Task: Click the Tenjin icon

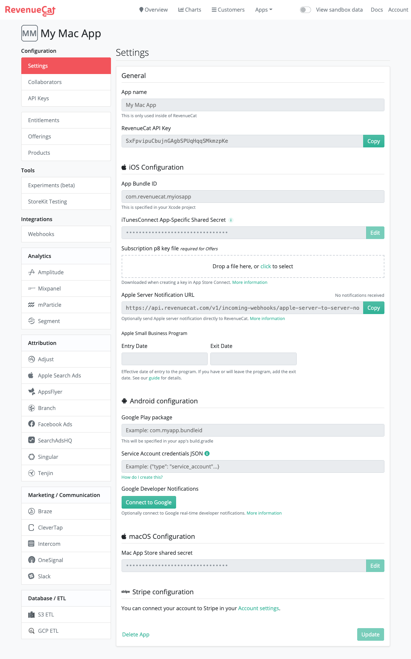Action: click(x=32, y=473)
